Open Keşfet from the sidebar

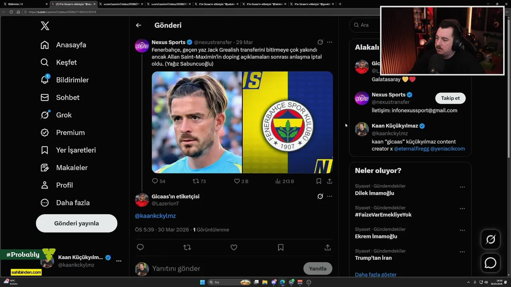pyautogui.click(x=59, y=63)
